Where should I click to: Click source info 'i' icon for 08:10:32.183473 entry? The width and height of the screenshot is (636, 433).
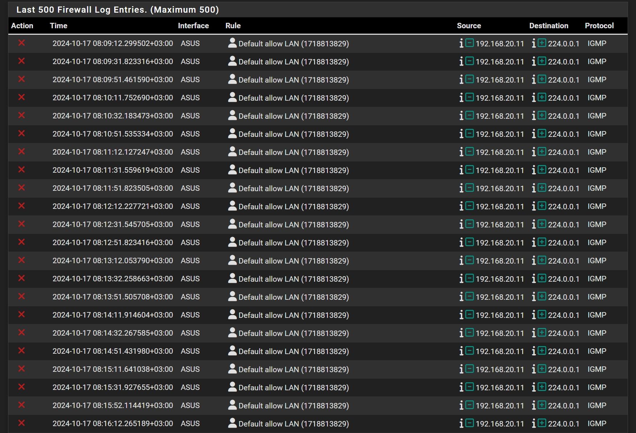click(461, 116)
